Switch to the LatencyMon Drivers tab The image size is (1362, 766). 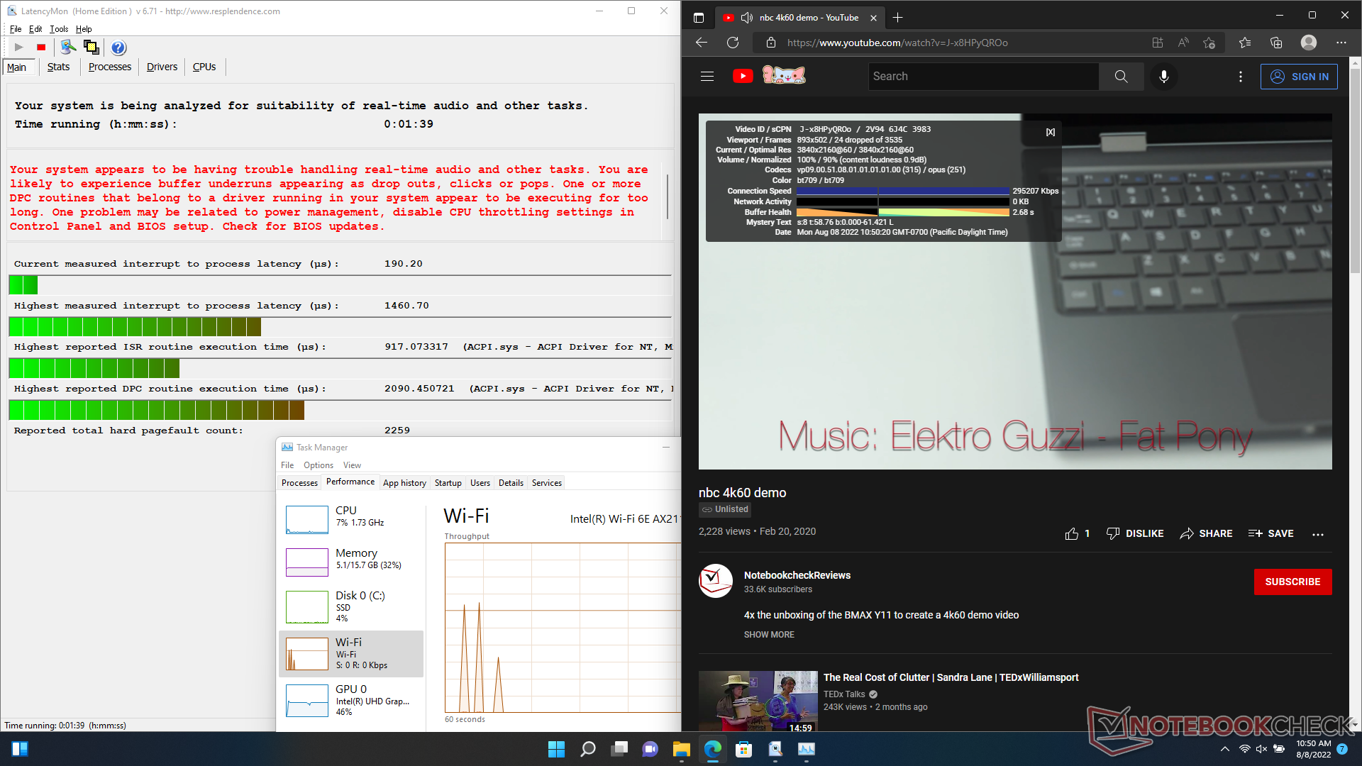[x=162, y=67]
